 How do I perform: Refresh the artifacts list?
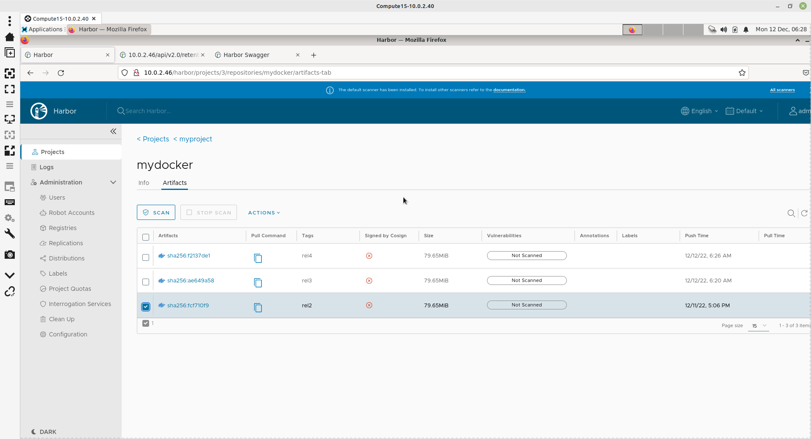pyautogui.click(x=804, y=214)
